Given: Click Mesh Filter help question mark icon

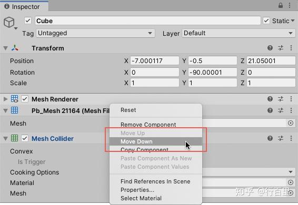Looking at the screenshot, I should (270, 110).
